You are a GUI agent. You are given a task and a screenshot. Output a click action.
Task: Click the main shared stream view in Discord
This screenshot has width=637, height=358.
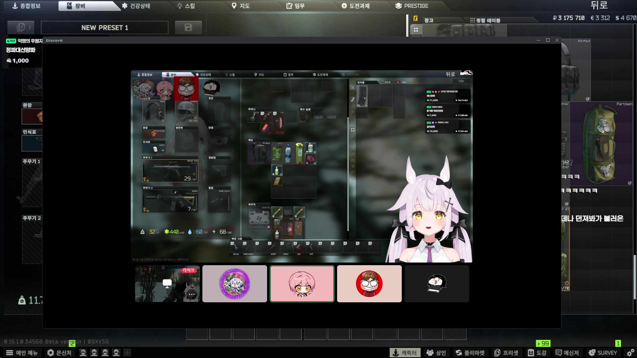click(302, 166)
